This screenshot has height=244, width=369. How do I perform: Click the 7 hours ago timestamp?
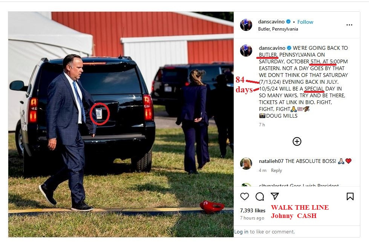coord(252,218)
